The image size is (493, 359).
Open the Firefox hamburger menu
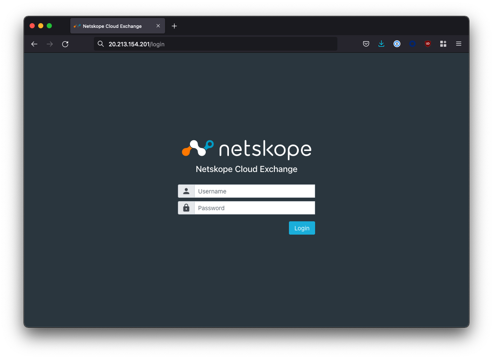[459, 44]
